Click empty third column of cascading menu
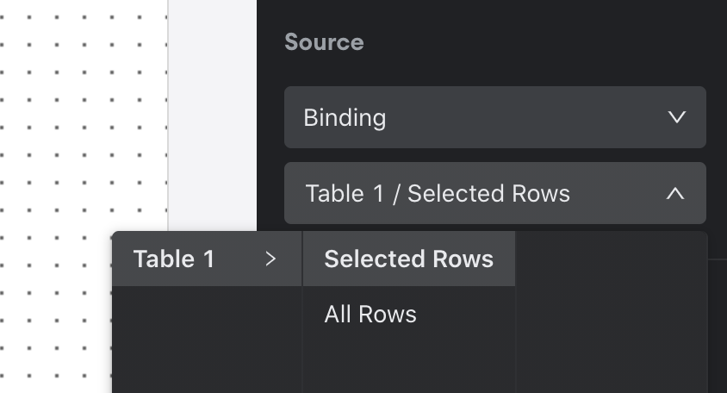727x393 pixels. (611, 312)
